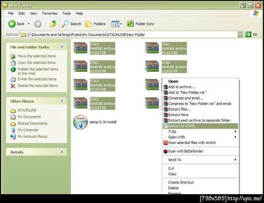
Task: Click Delete the selected items
Action: pos(37,85)
